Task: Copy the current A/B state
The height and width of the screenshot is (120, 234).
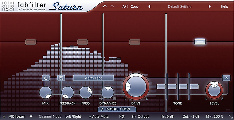Action: pos(135,6)
